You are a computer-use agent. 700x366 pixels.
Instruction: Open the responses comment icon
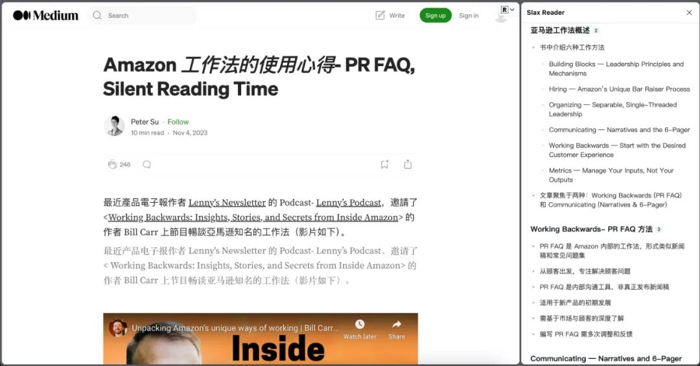coord(146,165)
